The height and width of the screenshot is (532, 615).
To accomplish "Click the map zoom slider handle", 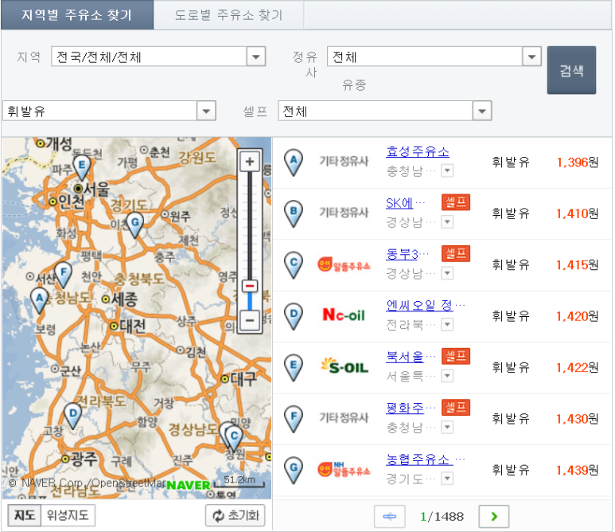I will pos(250,286).
